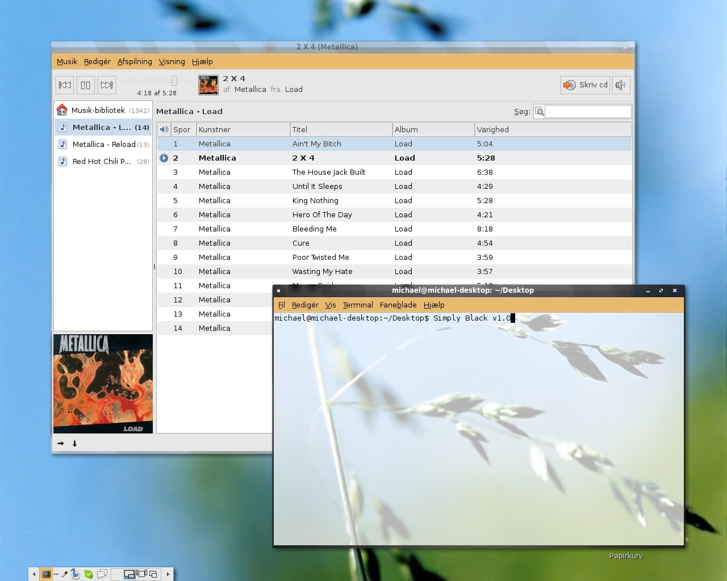Select track "The House Jack Built"

394,172
